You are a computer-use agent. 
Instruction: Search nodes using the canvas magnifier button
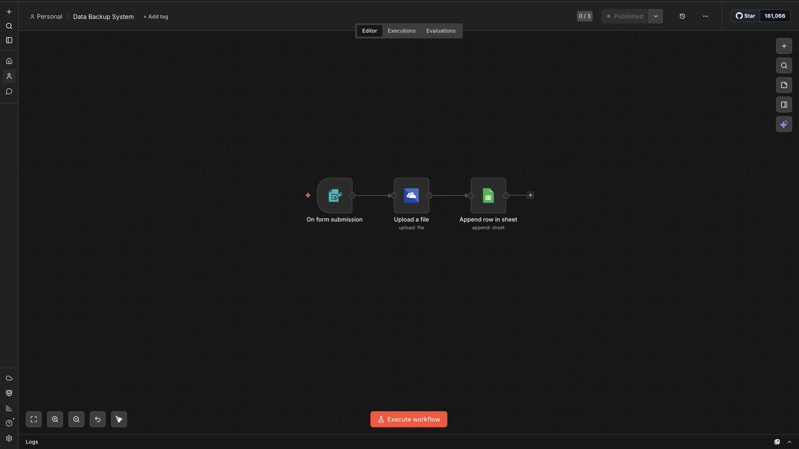pos(784,65)
